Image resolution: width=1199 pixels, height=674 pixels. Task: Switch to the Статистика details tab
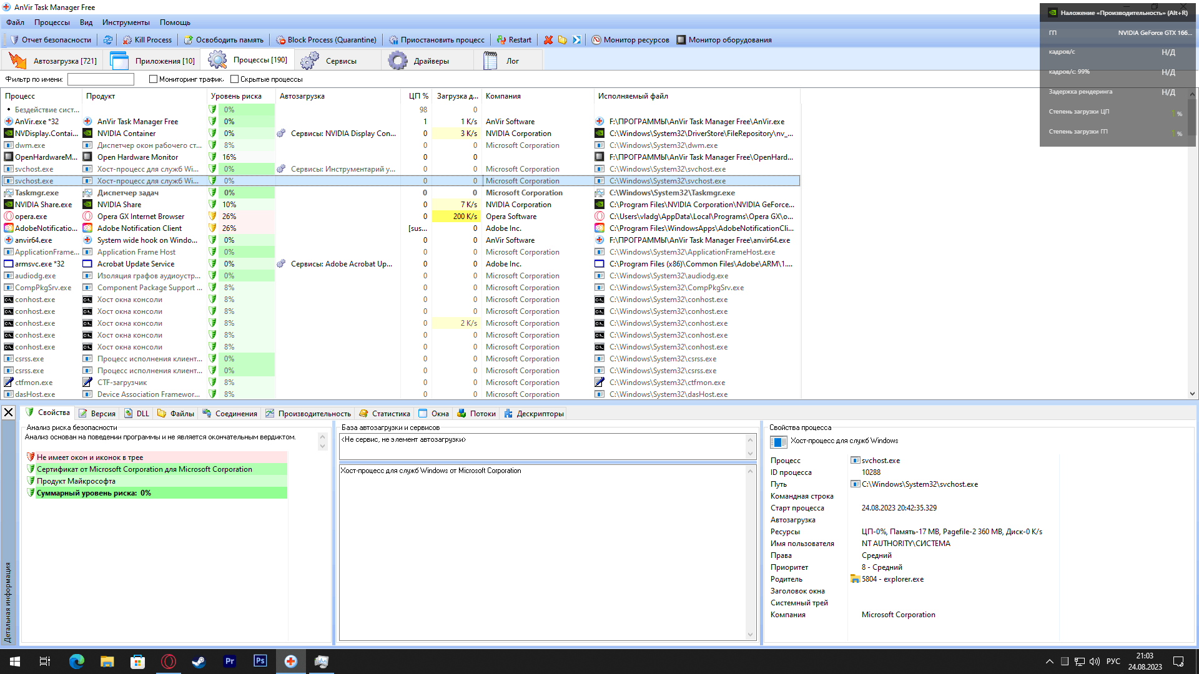(385, 414)
